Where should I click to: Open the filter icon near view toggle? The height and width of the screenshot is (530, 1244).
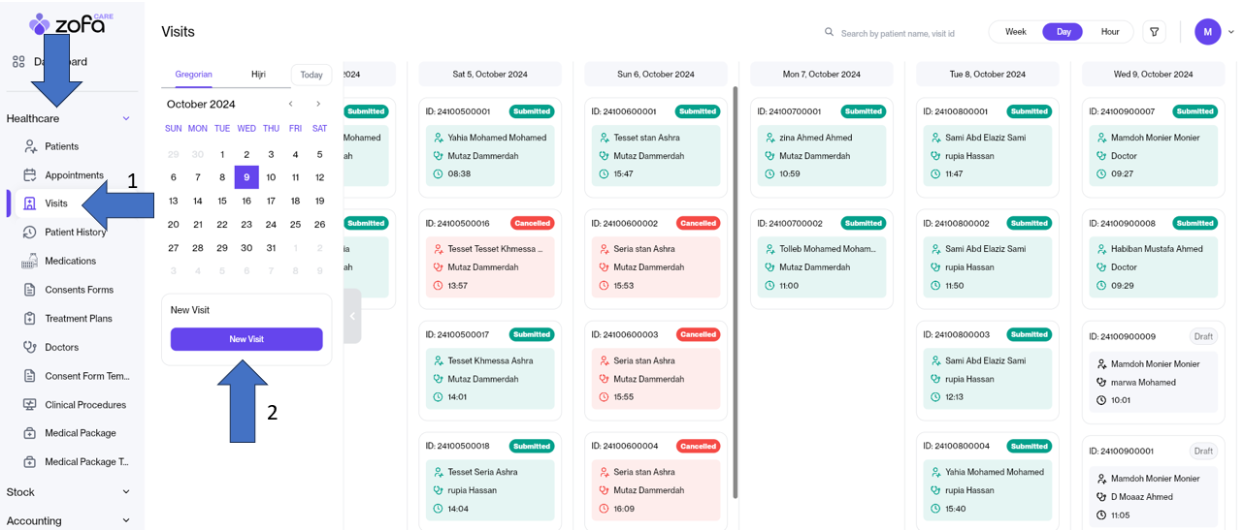coord(1154,32)
